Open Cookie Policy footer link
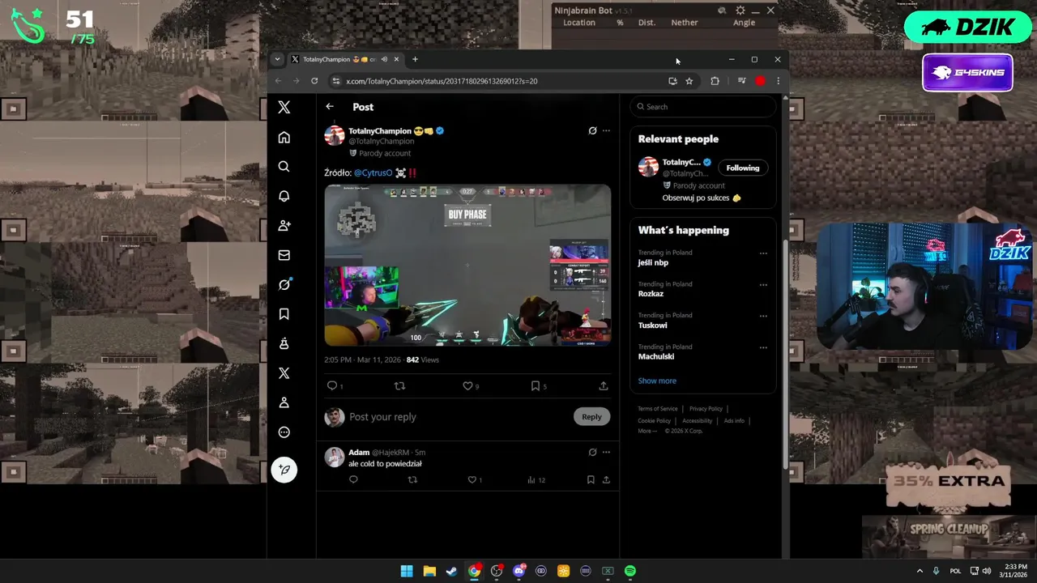This screenshot has width=1037, height=583. [x=655, y=421]
